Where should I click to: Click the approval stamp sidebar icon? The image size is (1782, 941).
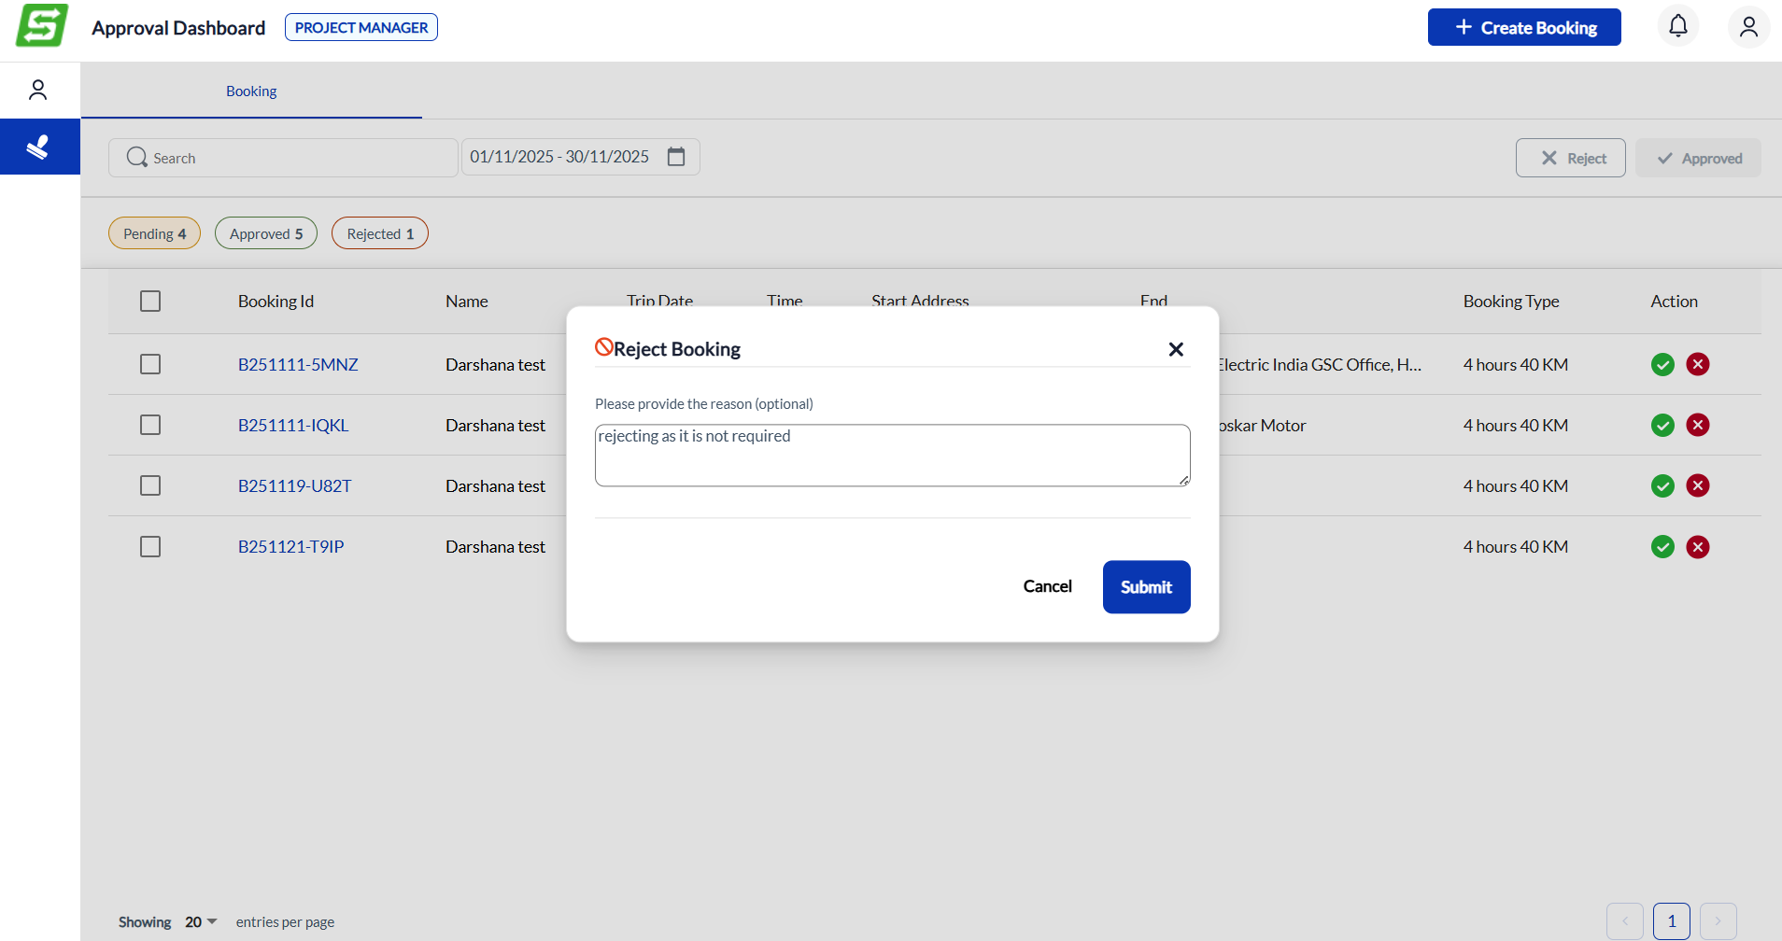(39, 147)
